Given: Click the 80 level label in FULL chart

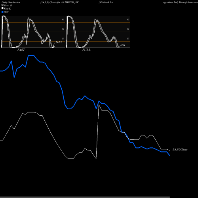Looking at the screenshot, I should pos(128,19).
